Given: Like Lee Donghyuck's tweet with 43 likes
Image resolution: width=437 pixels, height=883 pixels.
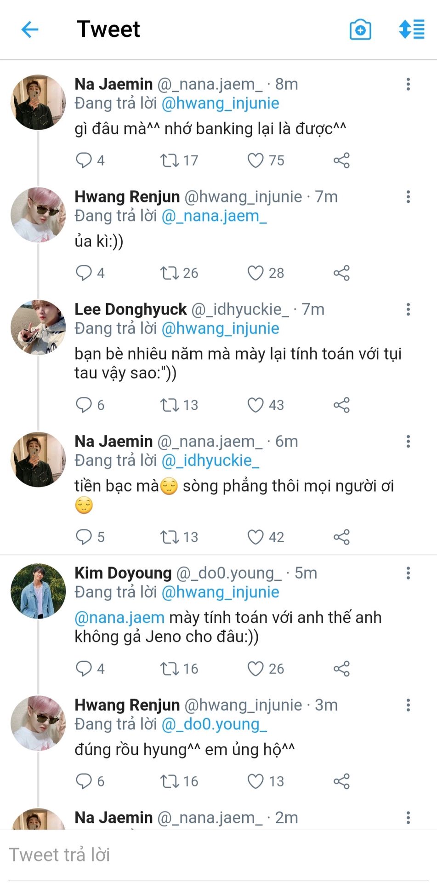Looking at the screenshot, I should pos(255,405).
